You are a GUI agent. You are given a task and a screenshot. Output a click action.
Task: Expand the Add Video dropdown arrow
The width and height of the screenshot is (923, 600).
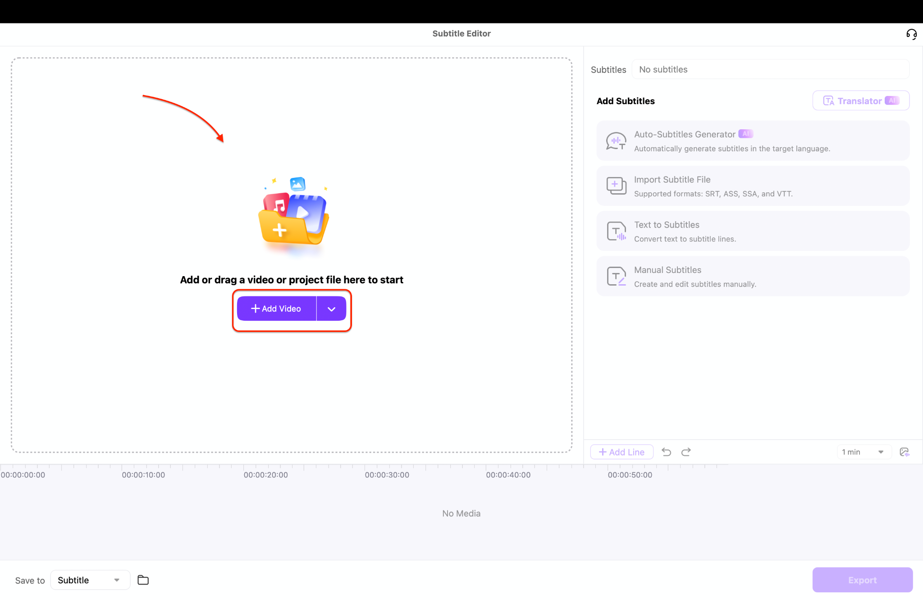(x=331, y=309)
